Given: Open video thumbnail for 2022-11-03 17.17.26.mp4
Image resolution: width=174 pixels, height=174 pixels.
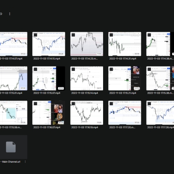Looking at the screenshot, I should (160, 113).
